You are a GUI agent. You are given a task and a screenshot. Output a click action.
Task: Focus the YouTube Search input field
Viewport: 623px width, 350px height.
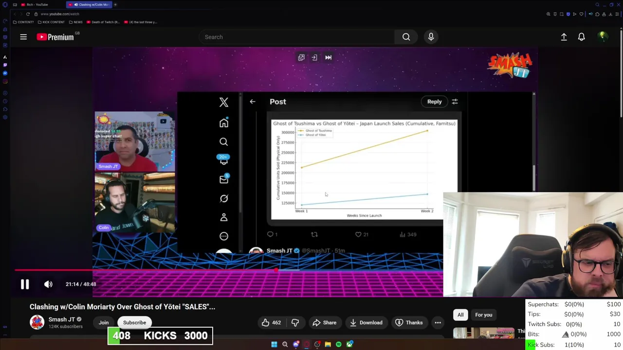pos(297,37)
